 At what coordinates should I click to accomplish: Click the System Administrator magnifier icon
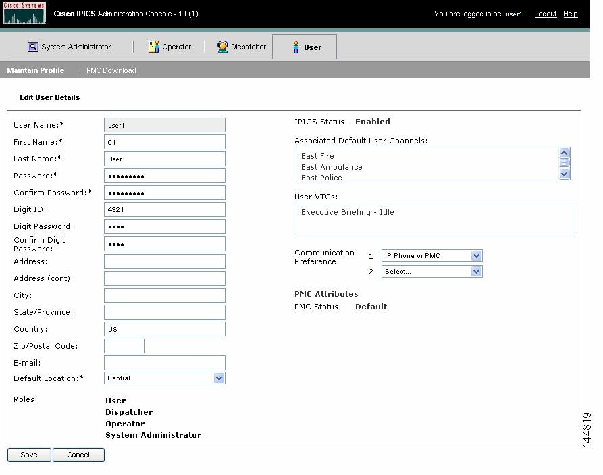(x=33, y=47)
